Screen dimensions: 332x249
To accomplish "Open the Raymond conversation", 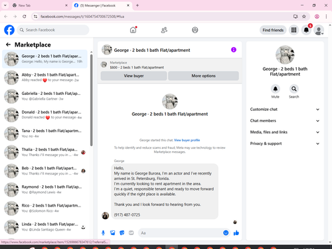I will pyautogui.click(x=45, y=189).
